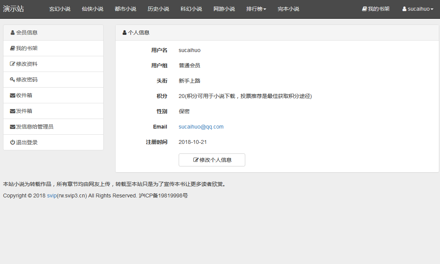
Task: Click the envelope icon beside 发信息给管理员
Action: click(13, 127)
